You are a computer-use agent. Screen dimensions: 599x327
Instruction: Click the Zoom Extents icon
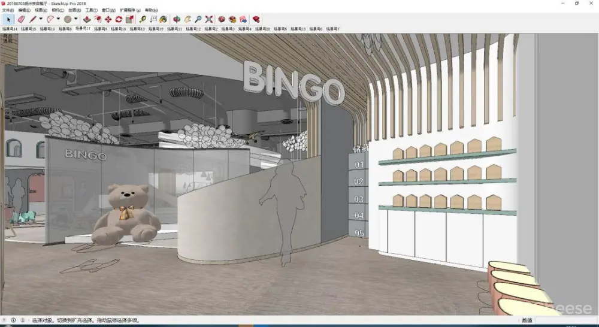tap(209, 19)
